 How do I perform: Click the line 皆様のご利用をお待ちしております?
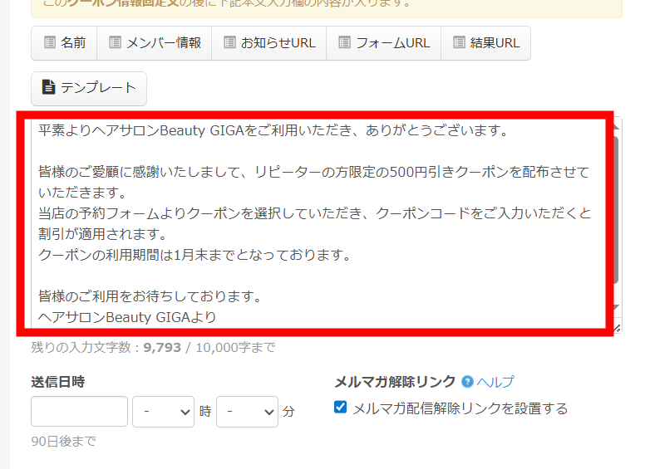pyautogui.click(x=150, y=296)
